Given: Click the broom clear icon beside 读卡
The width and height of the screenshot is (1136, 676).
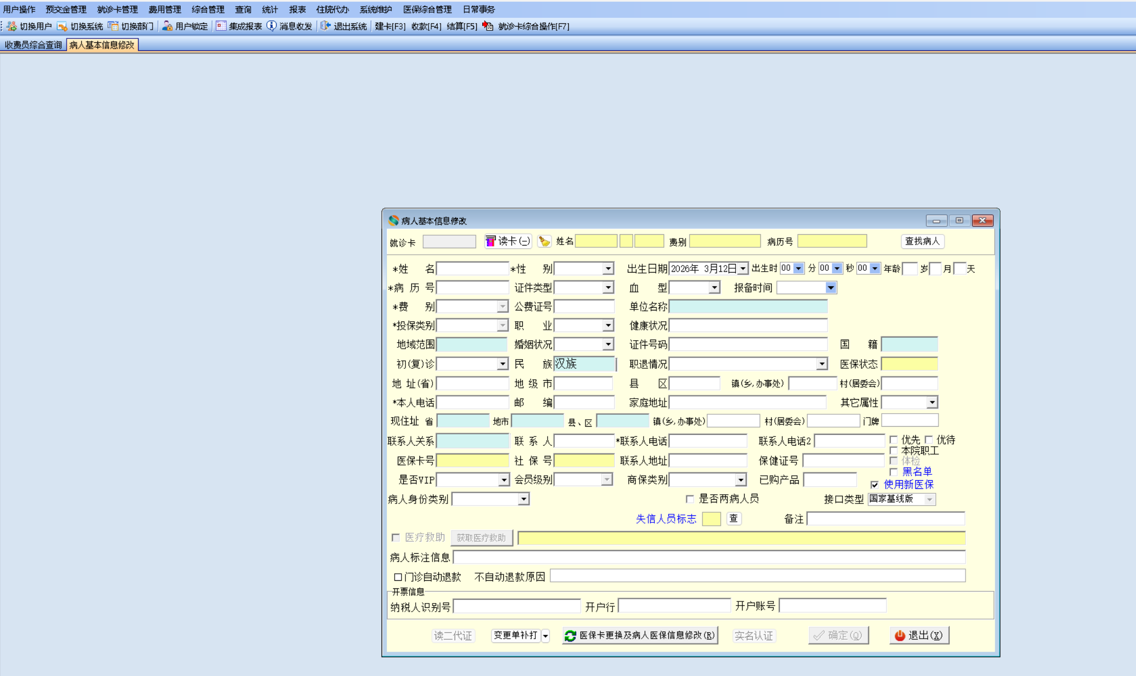Looking at the screenshot, I should point(544,241).
